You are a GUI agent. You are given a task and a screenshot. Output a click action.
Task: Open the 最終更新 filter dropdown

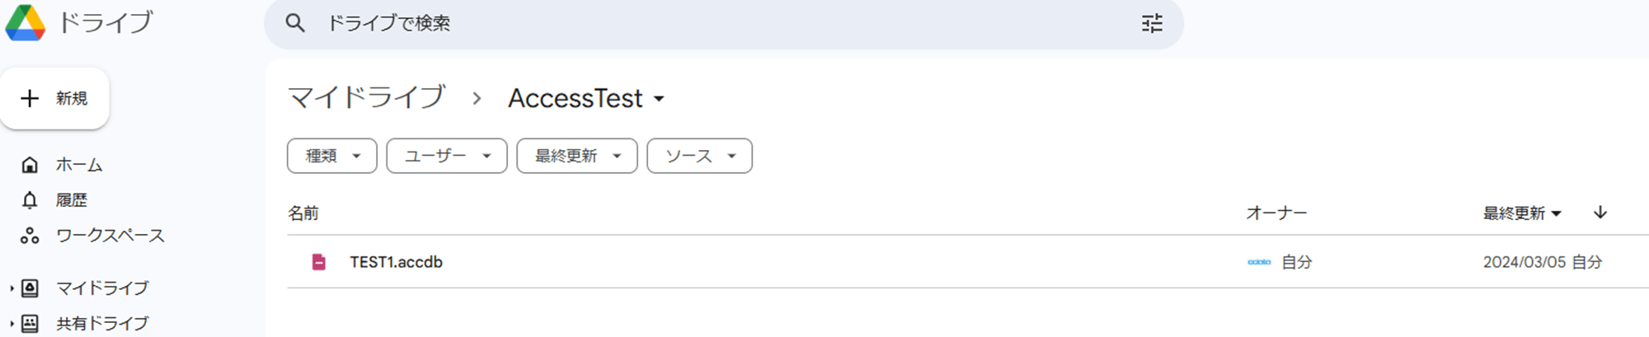(576, 156)
